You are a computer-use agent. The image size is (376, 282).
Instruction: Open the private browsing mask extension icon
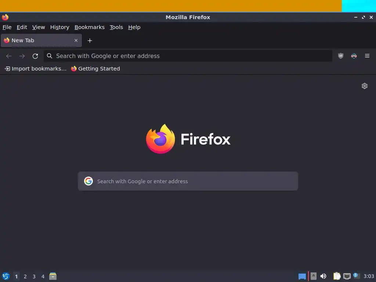tap(354, 56)
